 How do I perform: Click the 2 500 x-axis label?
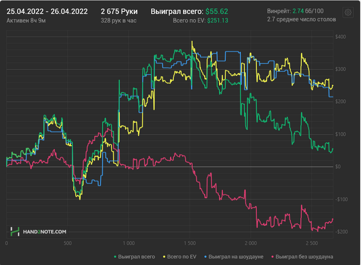[x=311, y=243]
